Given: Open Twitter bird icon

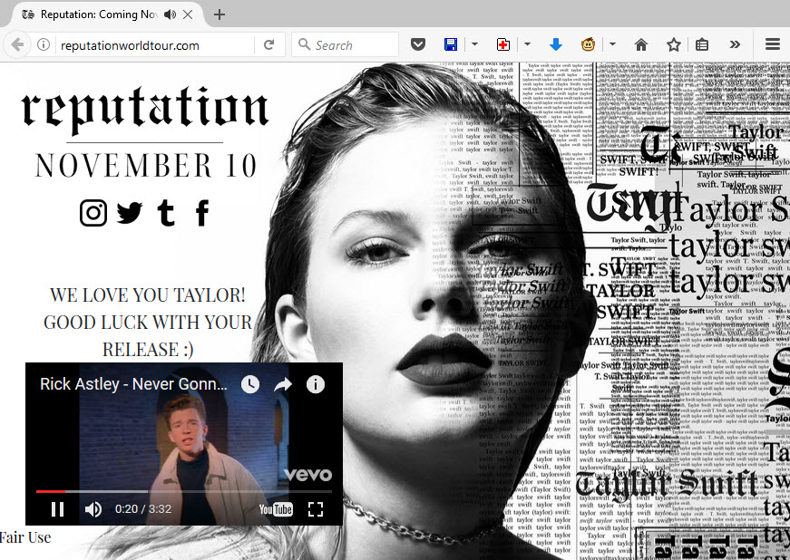Looking at the screenshot, I should (130, 213).
